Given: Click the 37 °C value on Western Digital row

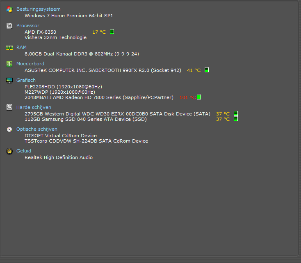Looking at the screenshot, I should coord(223,114).
